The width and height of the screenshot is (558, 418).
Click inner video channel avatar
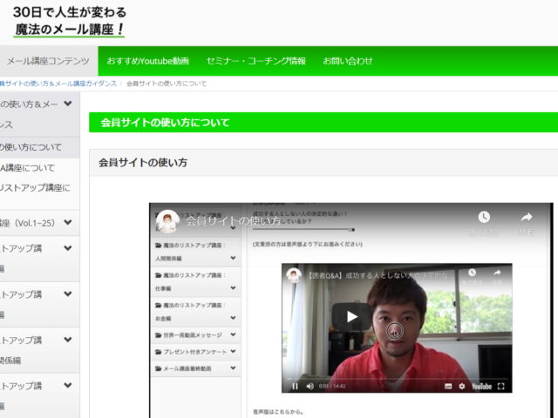[294, 275]
